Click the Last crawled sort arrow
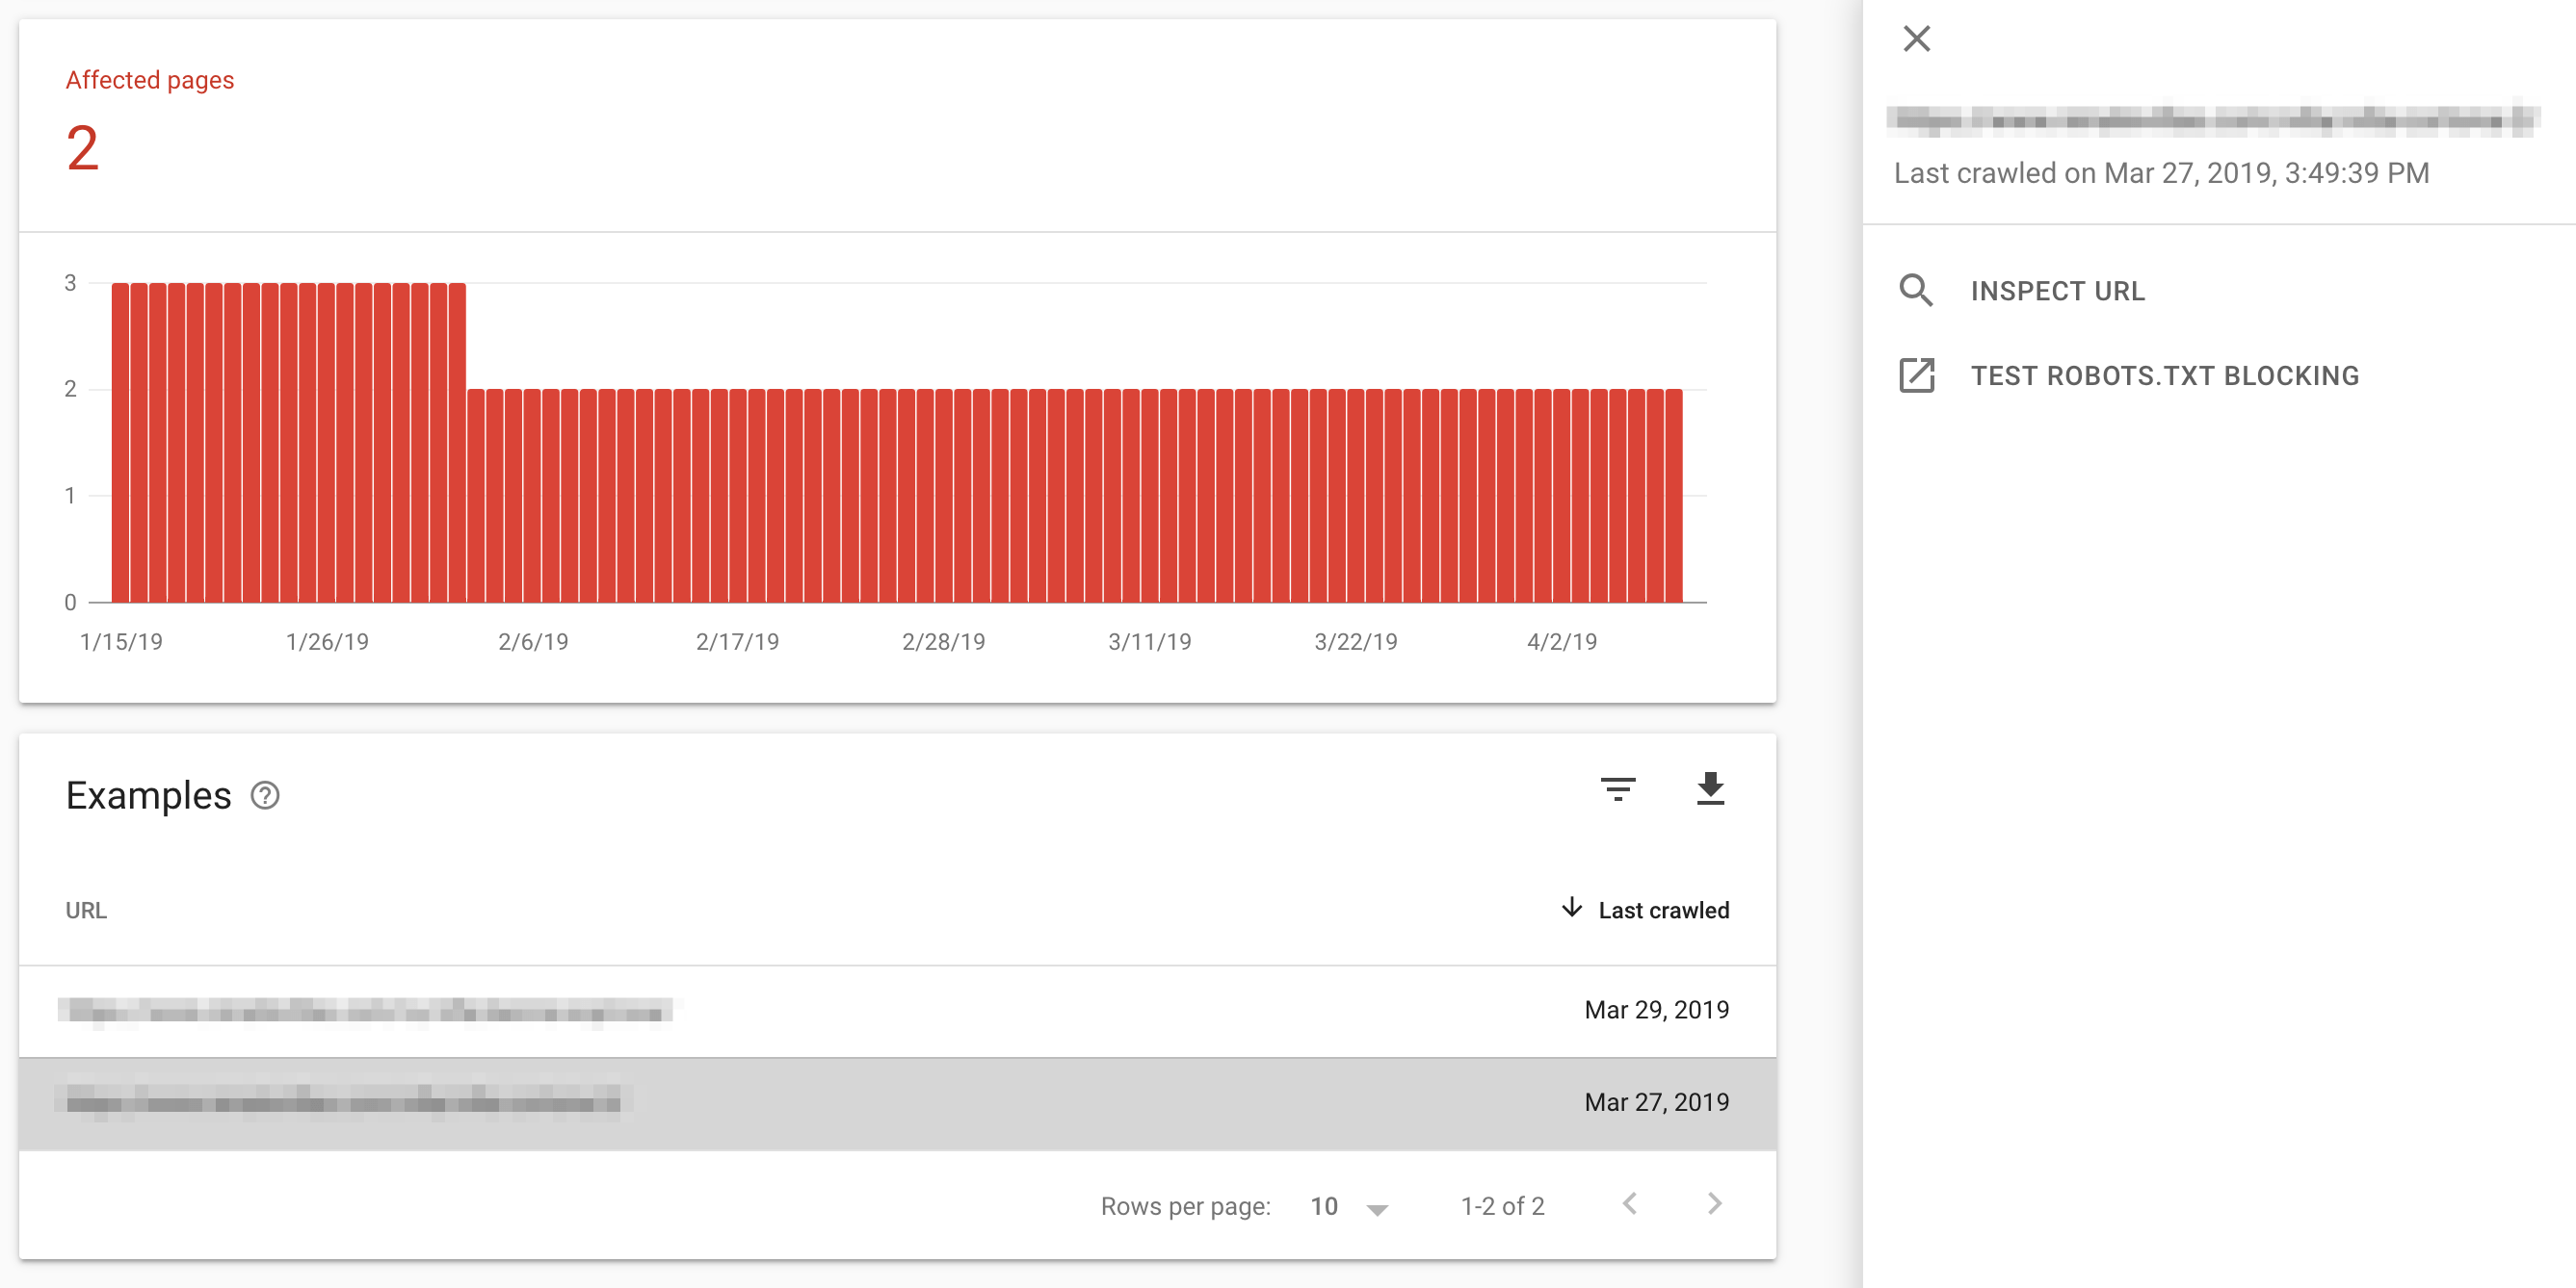The image size is (2576, 1288). click(x=1572, y=909)
